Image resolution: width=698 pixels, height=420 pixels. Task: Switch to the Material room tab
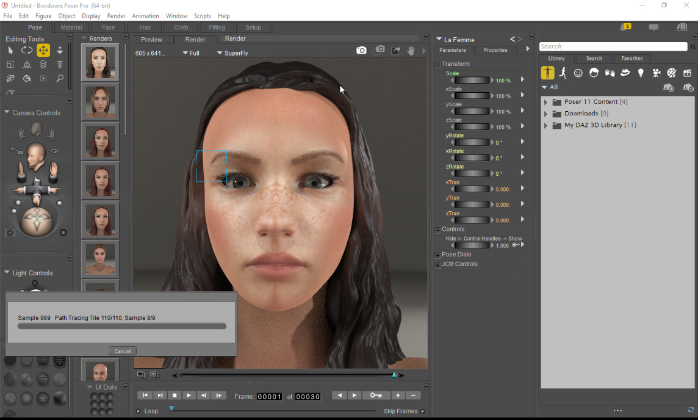71,27
